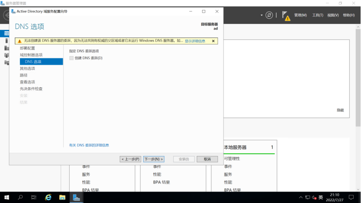The image size is (361, 203).
Task: Select 部署配置 step in wizard sidebar
Action: (x=27, y=48)
